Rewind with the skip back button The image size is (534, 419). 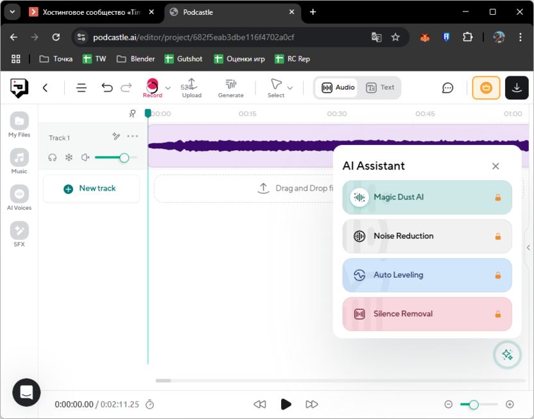tap(260, 404)
